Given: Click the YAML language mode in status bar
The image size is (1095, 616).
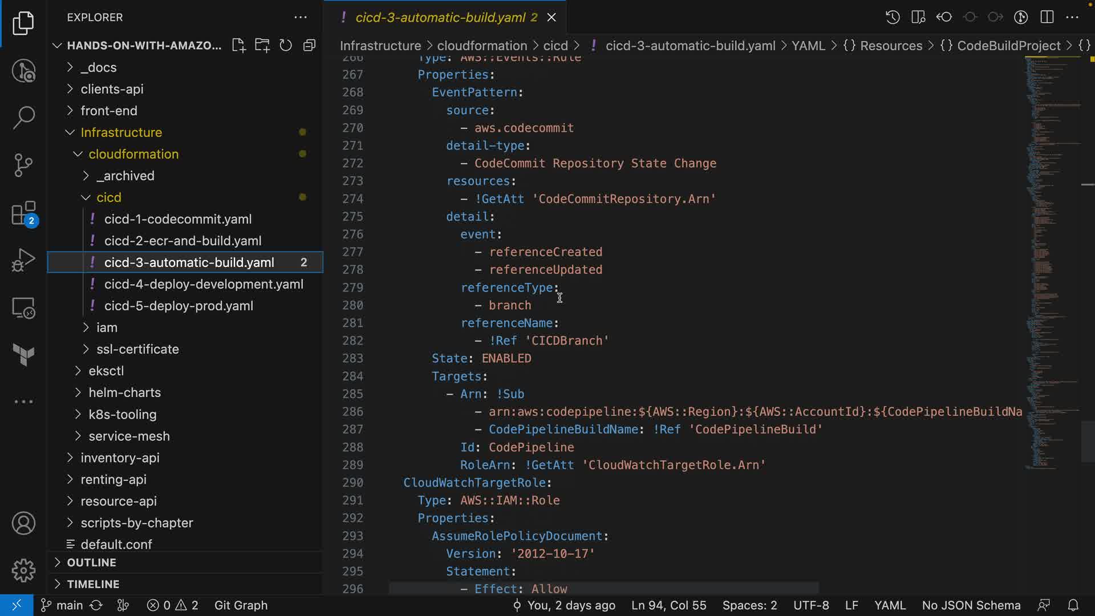Looking at the screenshot, I should click(890, 605).
